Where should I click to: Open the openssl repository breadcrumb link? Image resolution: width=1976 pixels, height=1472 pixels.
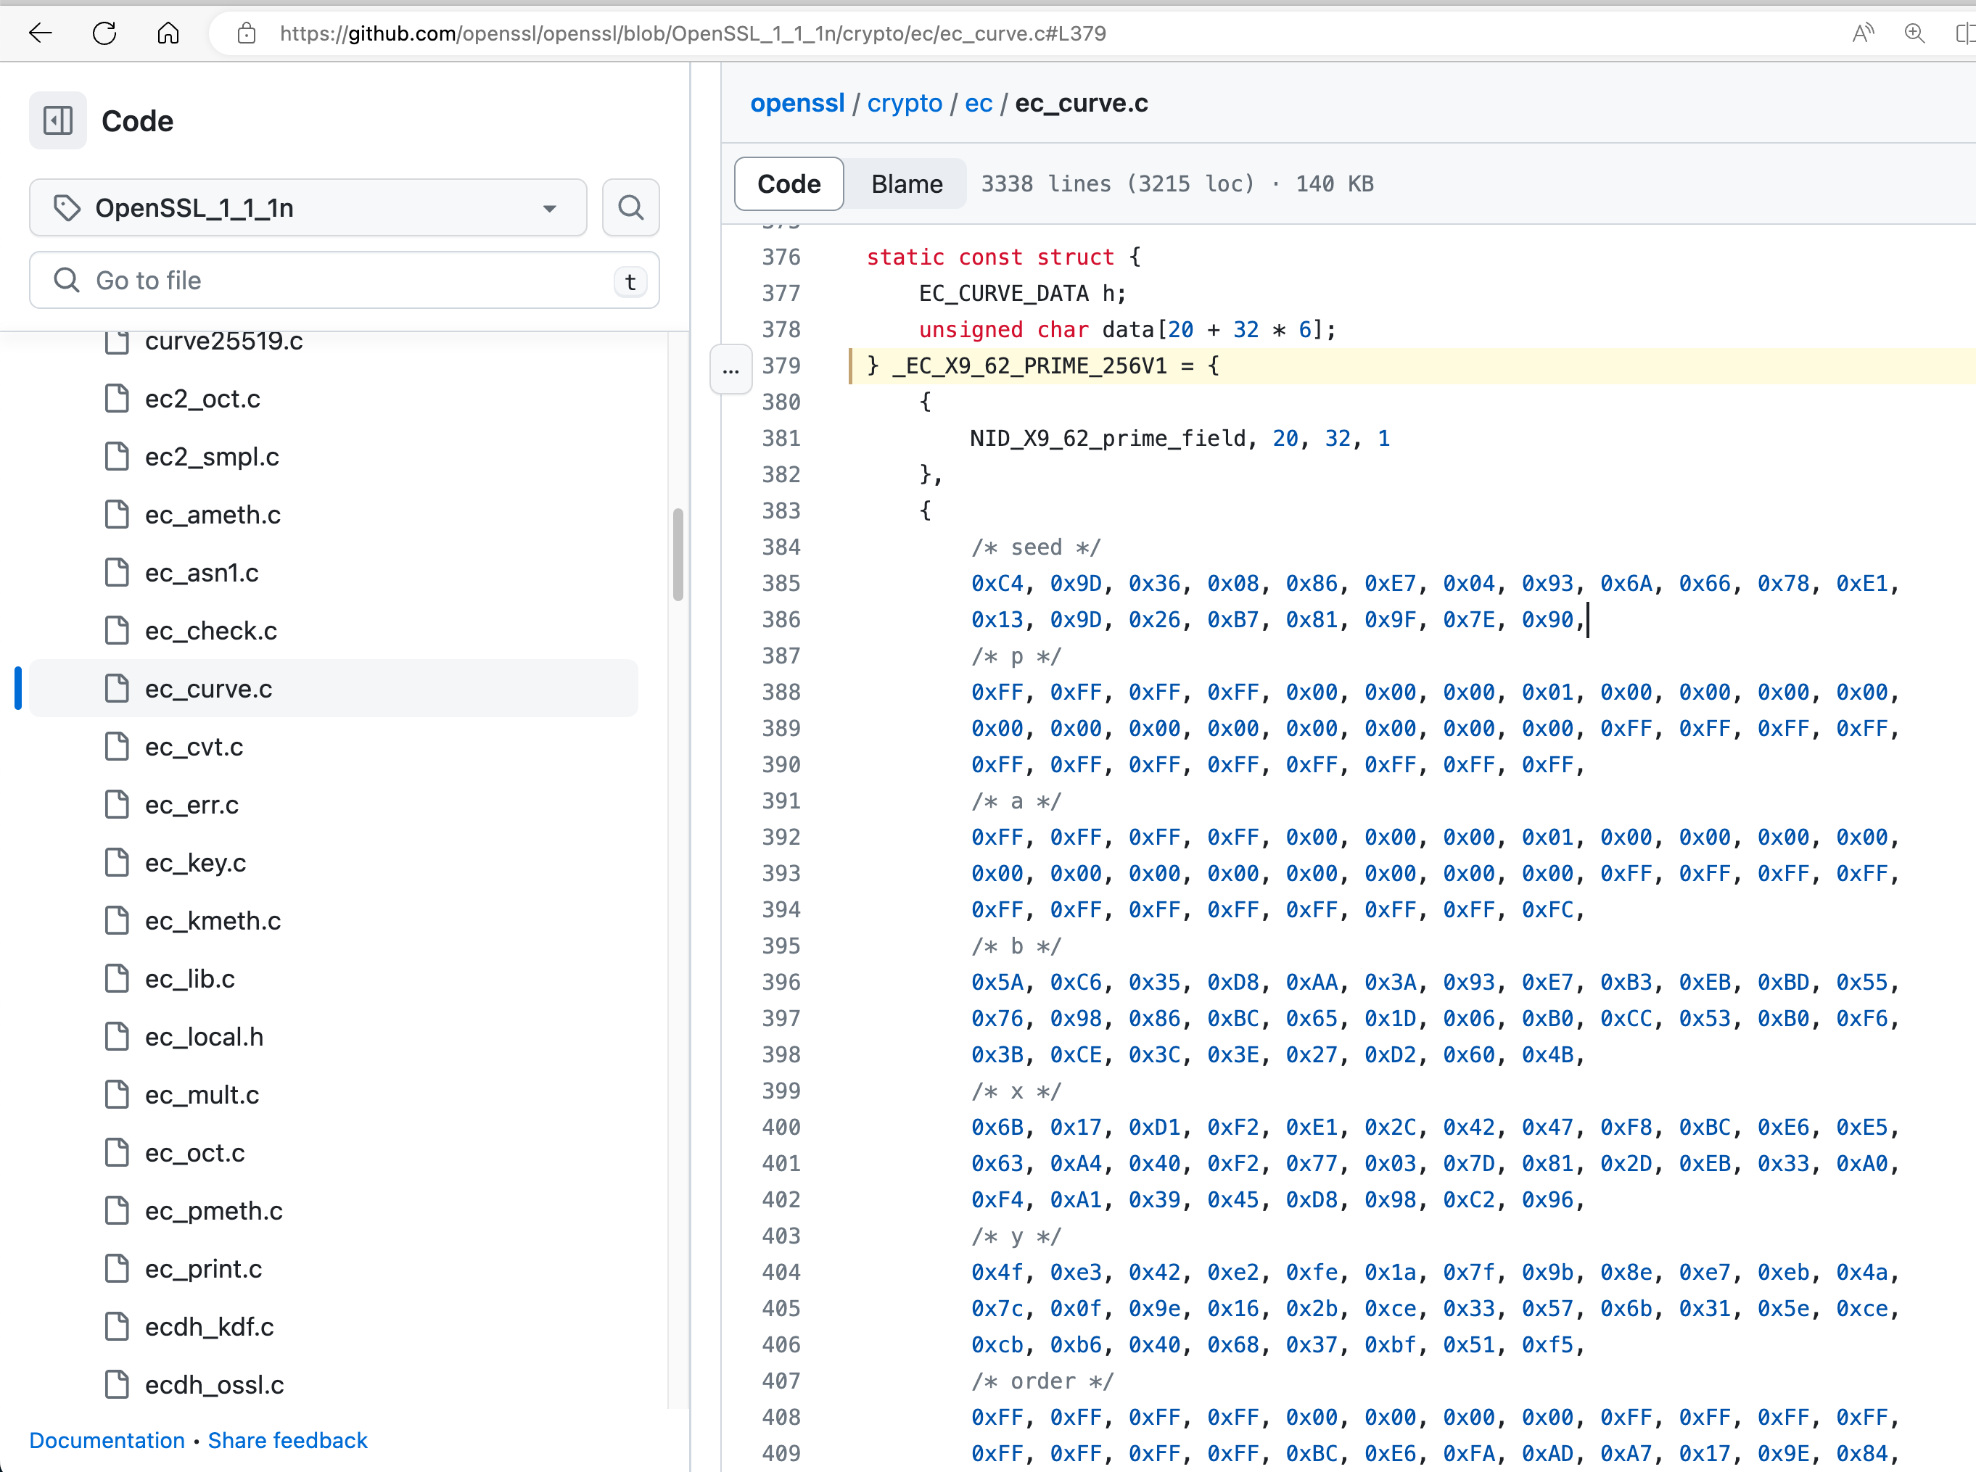[796, 104]
